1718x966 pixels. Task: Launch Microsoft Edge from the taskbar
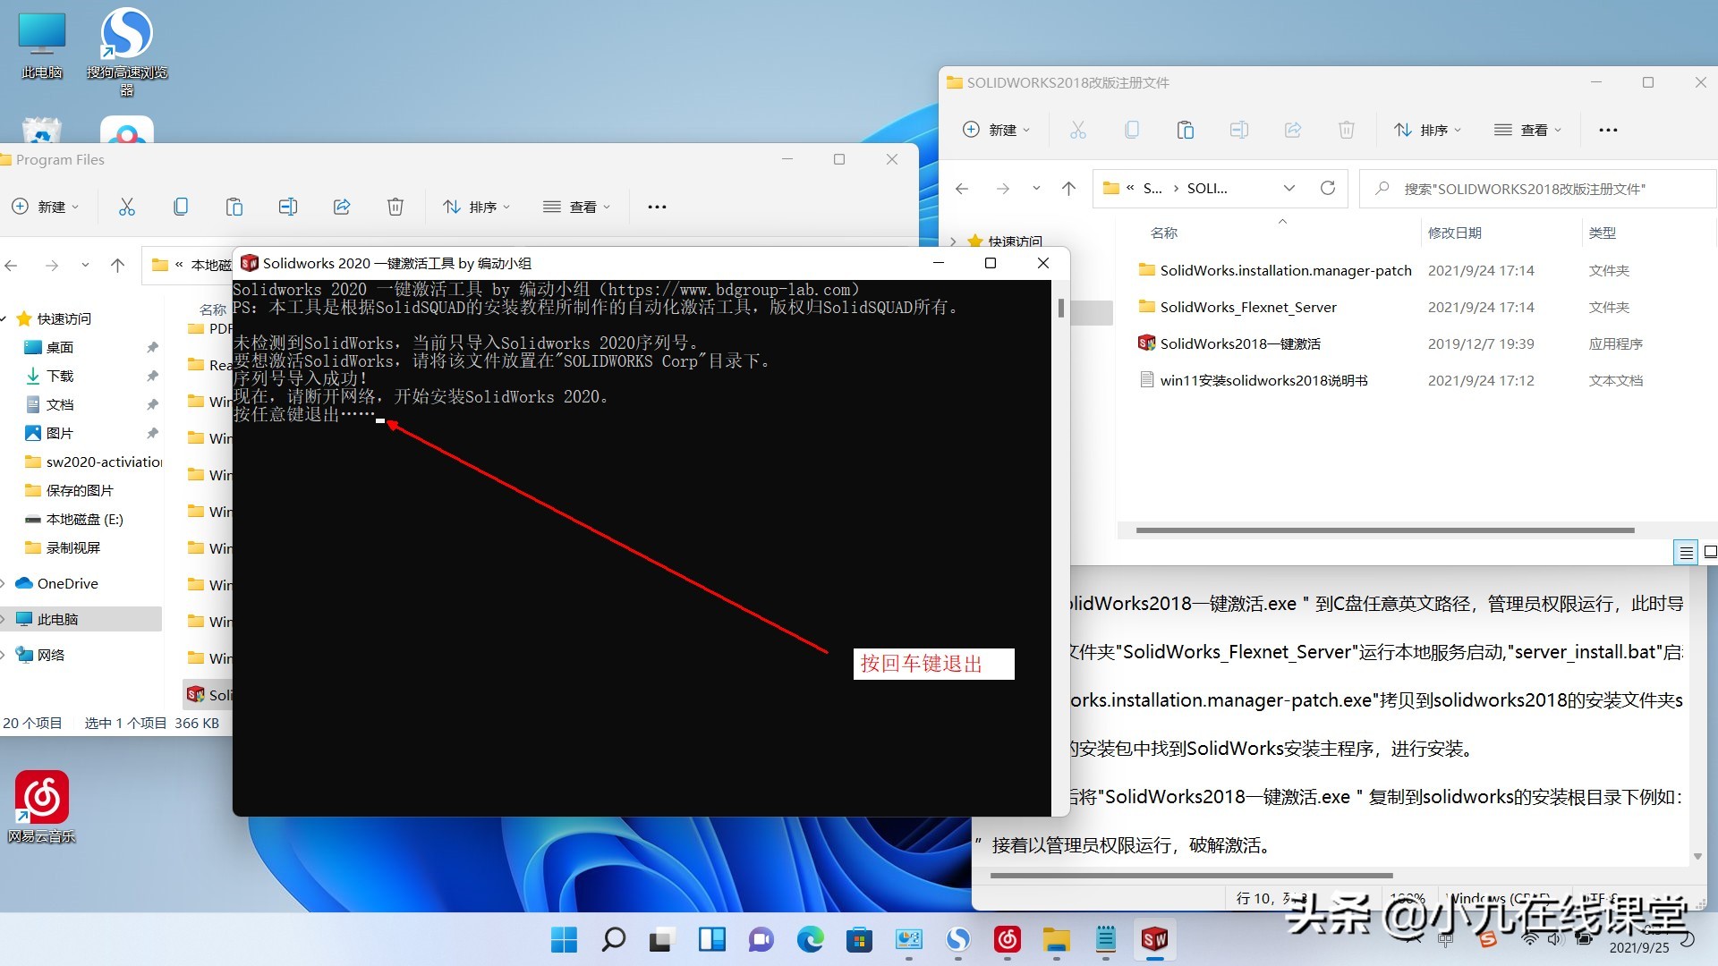(x=811, y=940)
